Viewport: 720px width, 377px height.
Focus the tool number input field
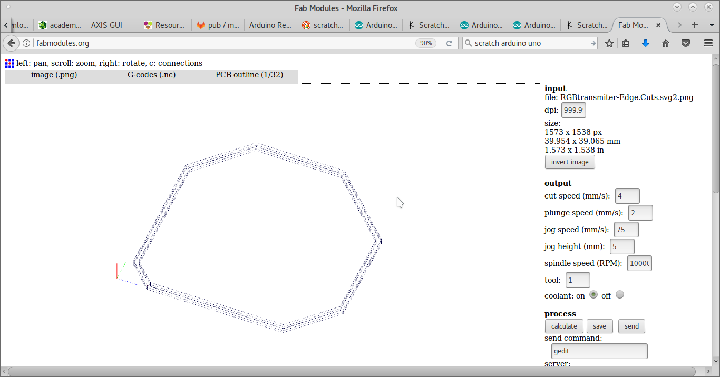click(x=578, y=280)
